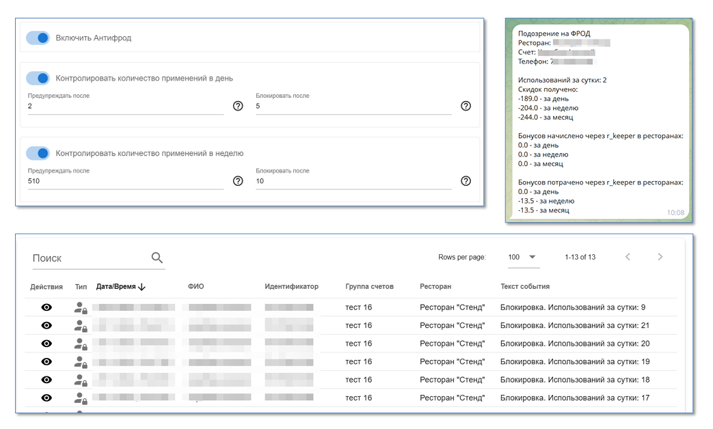Click the search magnifier icon

click(157, 258)
